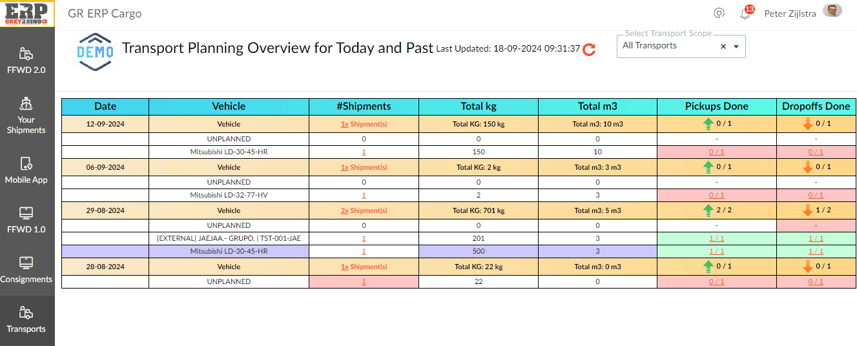
Task: Click inside the All Transports scope field
Action: [665, 46]
